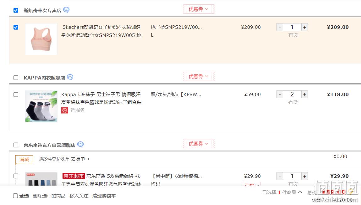The image size is (361, 205).
Task: Check the 京东京造官方自营旗舰店 store checkbox
Action: (16, 145)
